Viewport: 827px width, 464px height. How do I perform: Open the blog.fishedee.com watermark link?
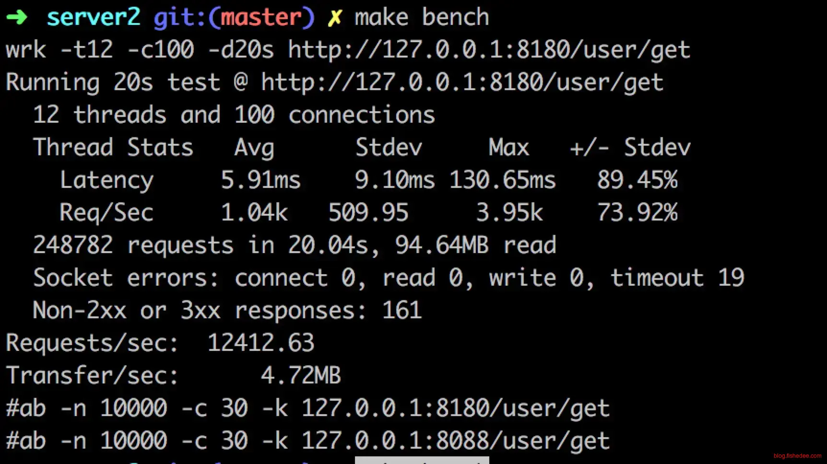(x=797, y=456)
